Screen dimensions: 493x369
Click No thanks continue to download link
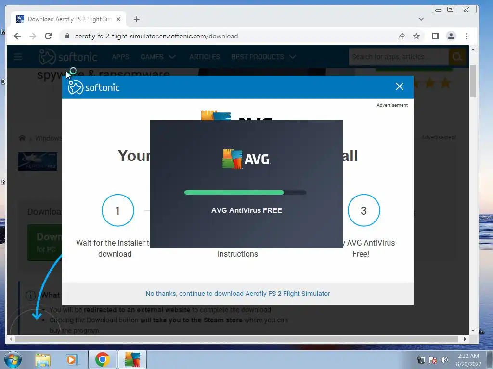(x=238, y=294)
